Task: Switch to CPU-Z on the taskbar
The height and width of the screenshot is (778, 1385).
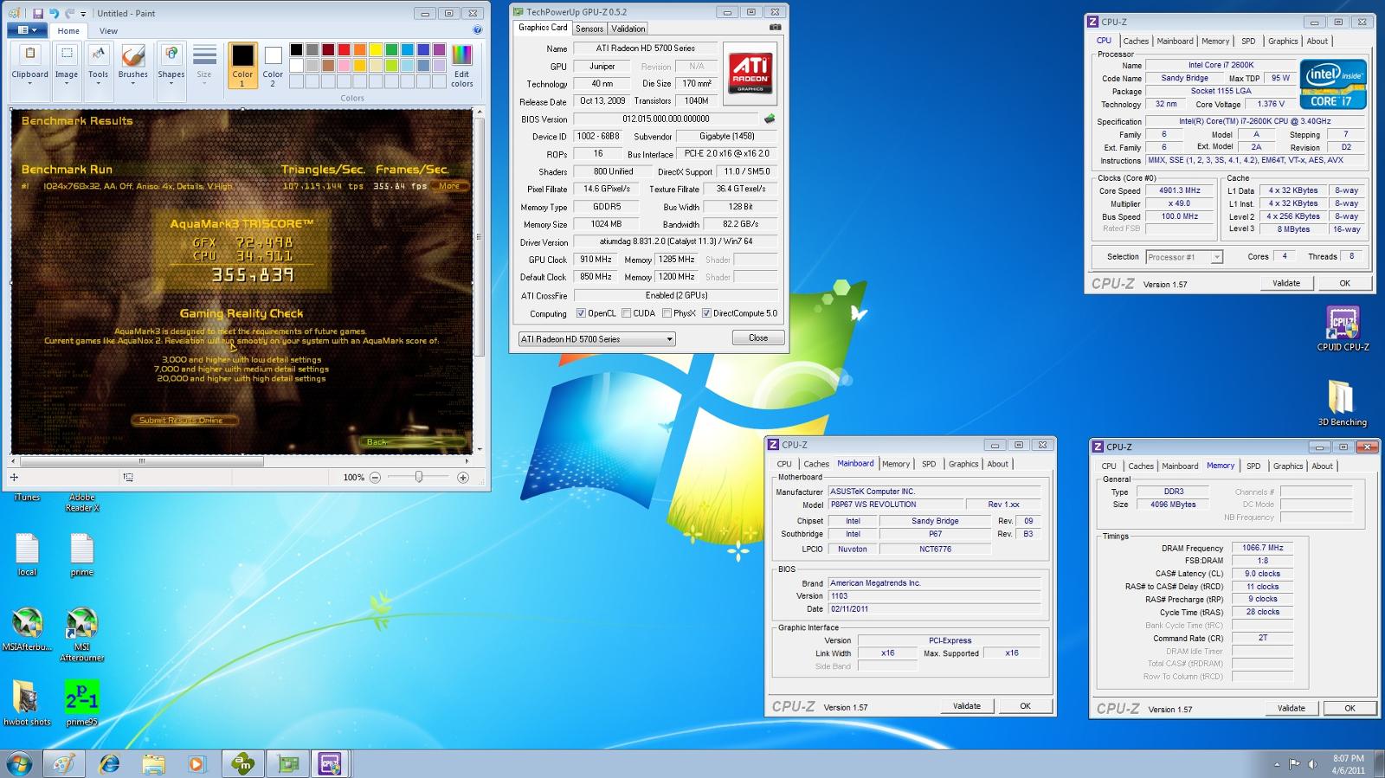Action: 330,763
